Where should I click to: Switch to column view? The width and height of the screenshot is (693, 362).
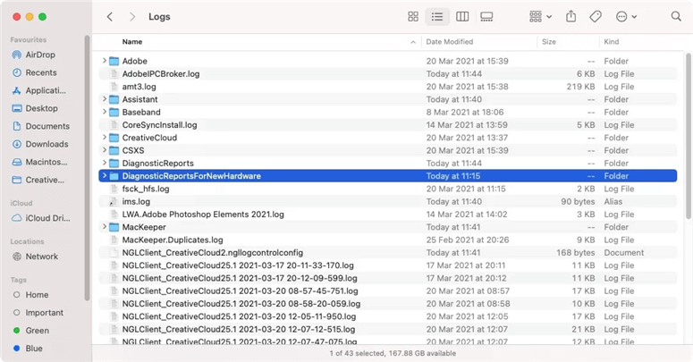click(462, 17)
